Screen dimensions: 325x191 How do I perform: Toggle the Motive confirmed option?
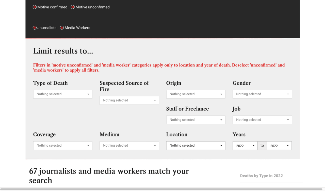click(x=50, y=7)
